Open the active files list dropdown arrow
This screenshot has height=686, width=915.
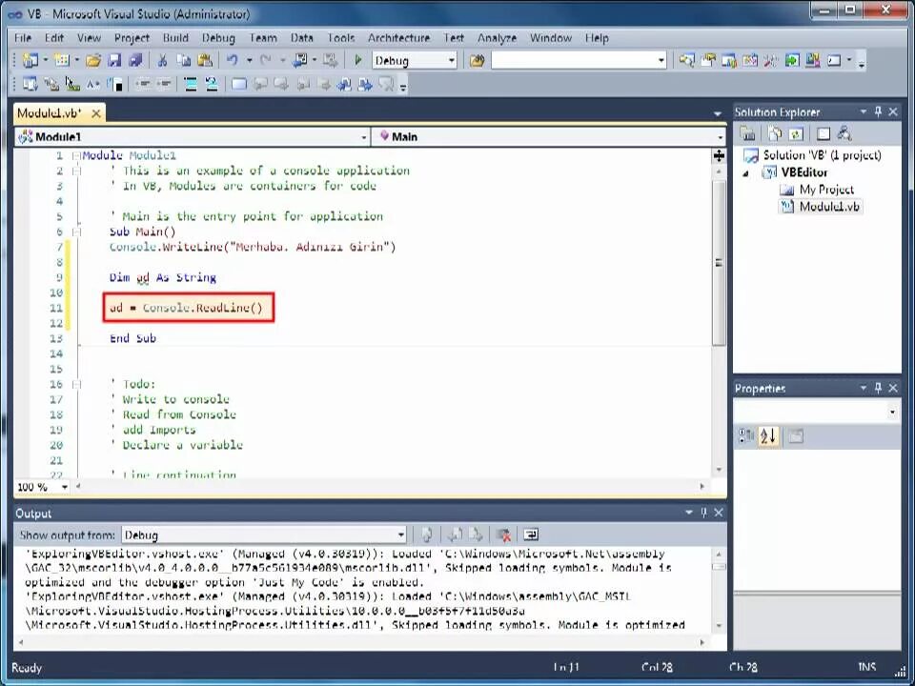[717, 113]
